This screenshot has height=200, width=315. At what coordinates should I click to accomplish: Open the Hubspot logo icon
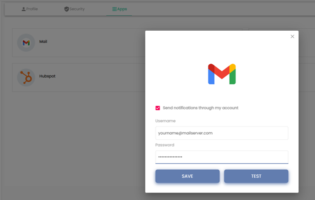[x=26, y=77]
